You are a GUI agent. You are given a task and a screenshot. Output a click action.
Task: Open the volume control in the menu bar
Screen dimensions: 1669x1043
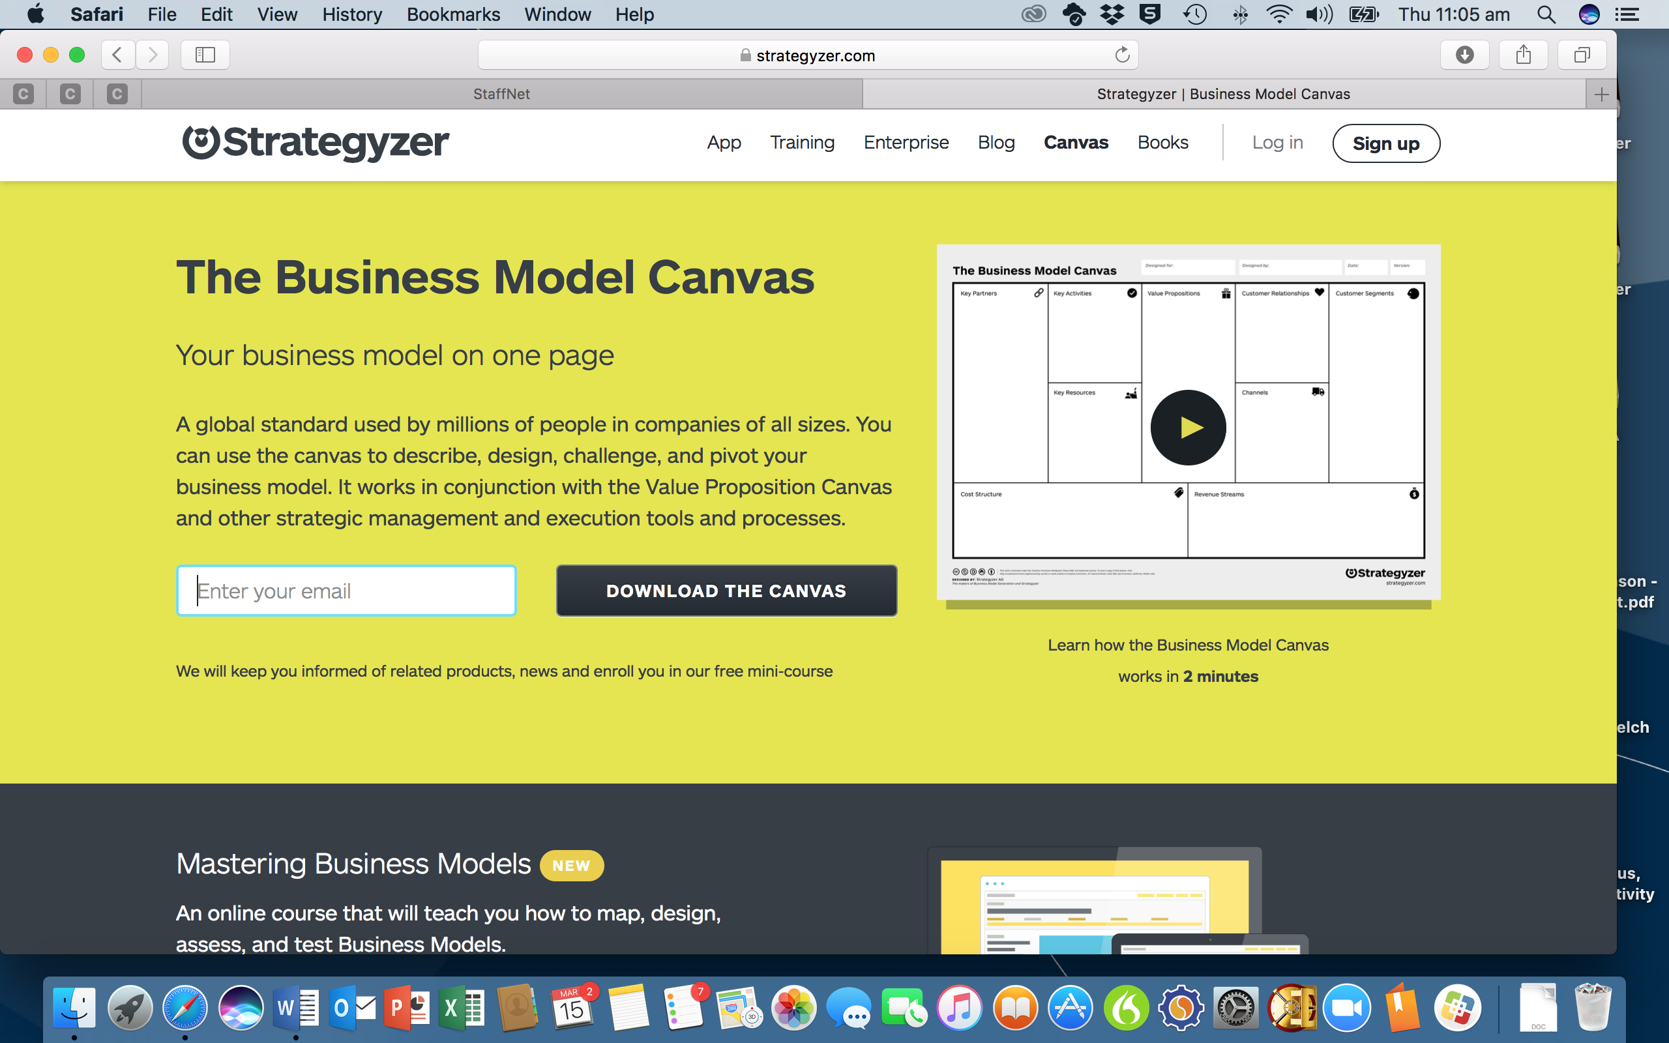click(x=1320, y=14)
